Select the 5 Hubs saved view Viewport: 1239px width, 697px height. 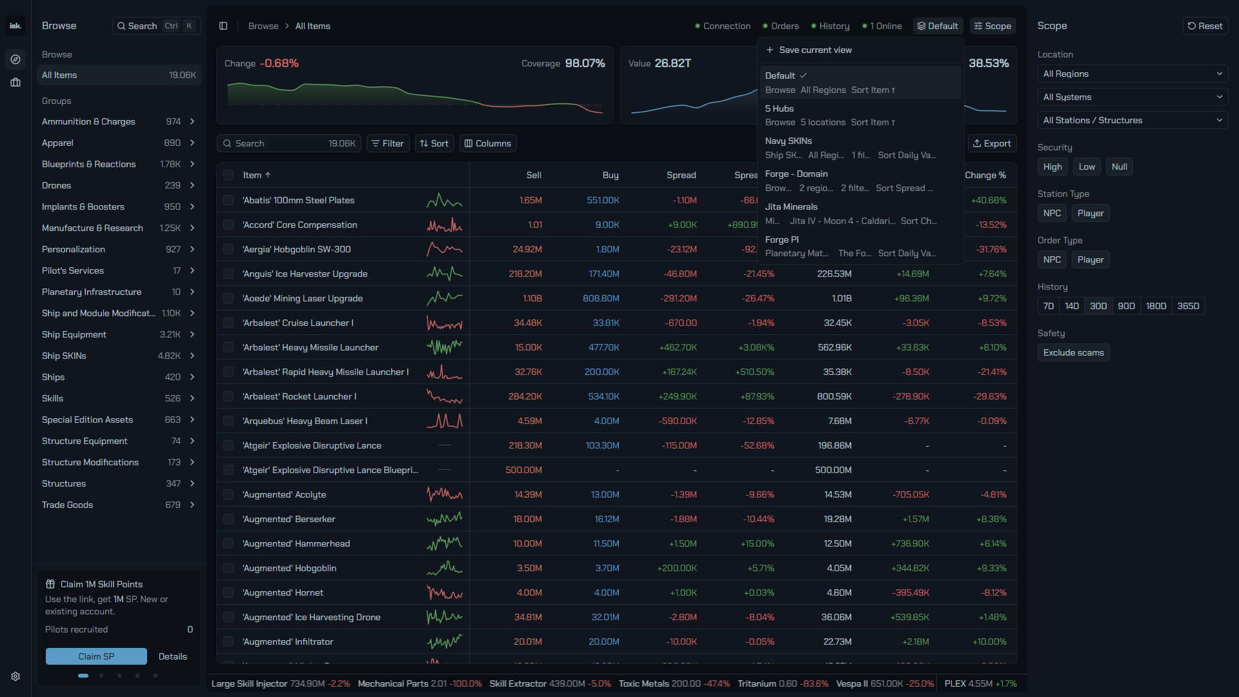861,115
